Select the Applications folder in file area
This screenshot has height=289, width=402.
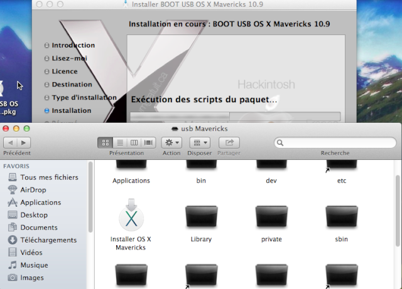(x=131, y=164)
